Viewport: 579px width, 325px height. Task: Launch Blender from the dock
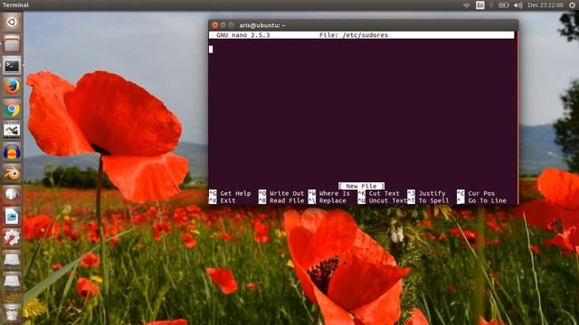click(x=12, y=172)
